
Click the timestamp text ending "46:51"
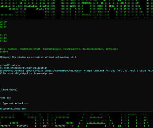3,25
